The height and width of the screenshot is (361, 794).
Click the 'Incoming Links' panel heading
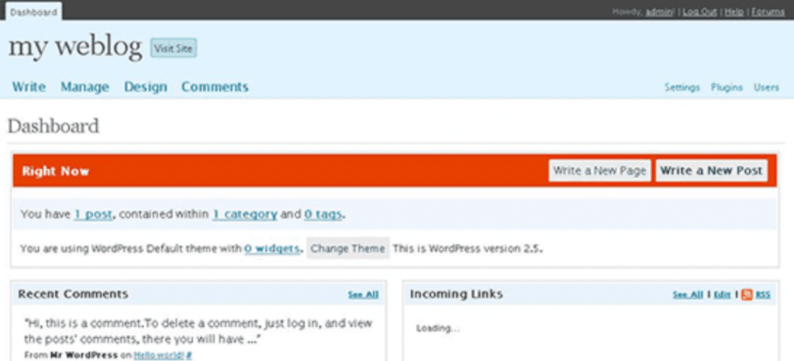456,294
